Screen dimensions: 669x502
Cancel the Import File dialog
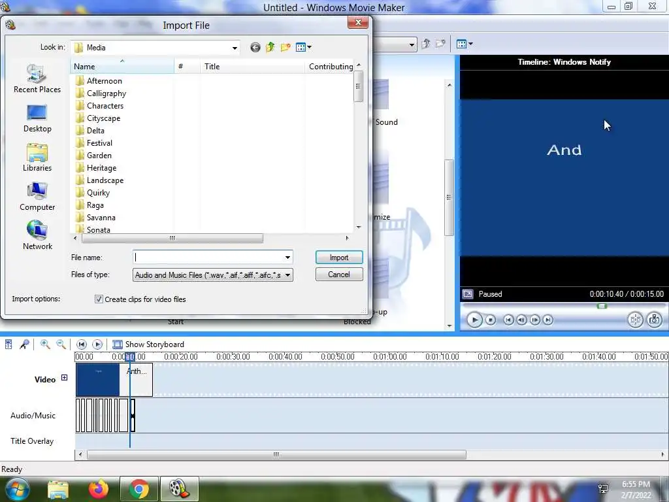[x=339, y=275]
